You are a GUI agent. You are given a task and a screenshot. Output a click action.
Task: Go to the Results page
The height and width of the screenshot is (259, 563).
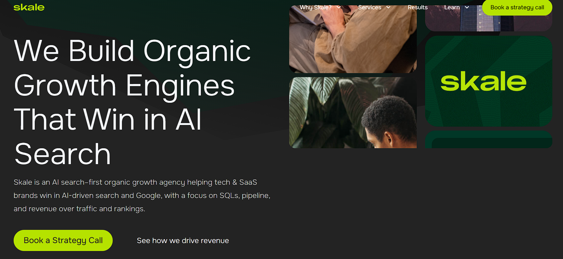click(x=417, y=7)
